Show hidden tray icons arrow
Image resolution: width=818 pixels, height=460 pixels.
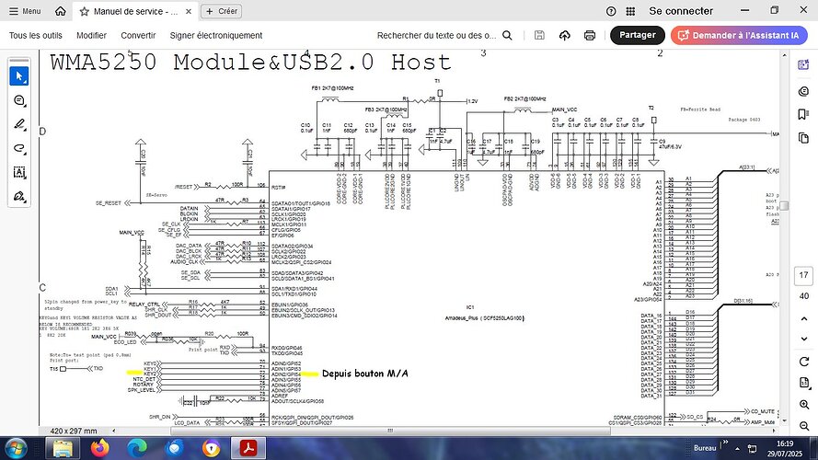coord(738,449)
